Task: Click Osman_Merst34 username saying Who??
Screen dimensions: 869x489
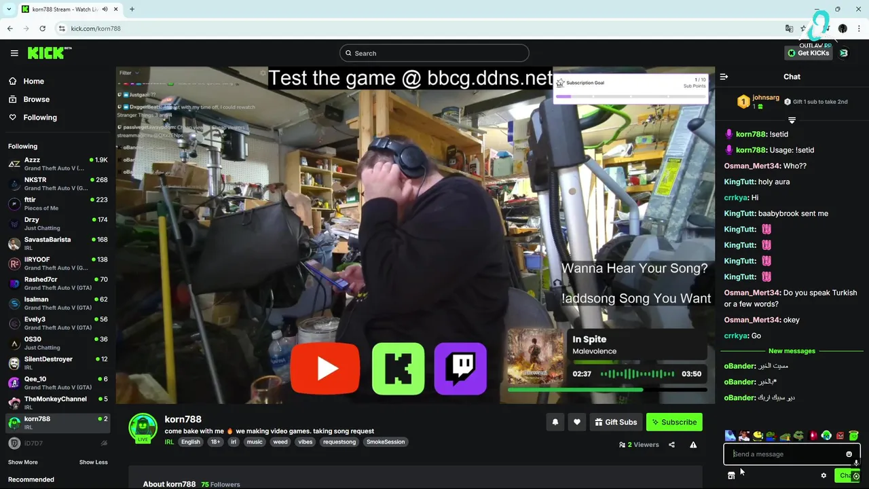Action: (x=752, y=166)
